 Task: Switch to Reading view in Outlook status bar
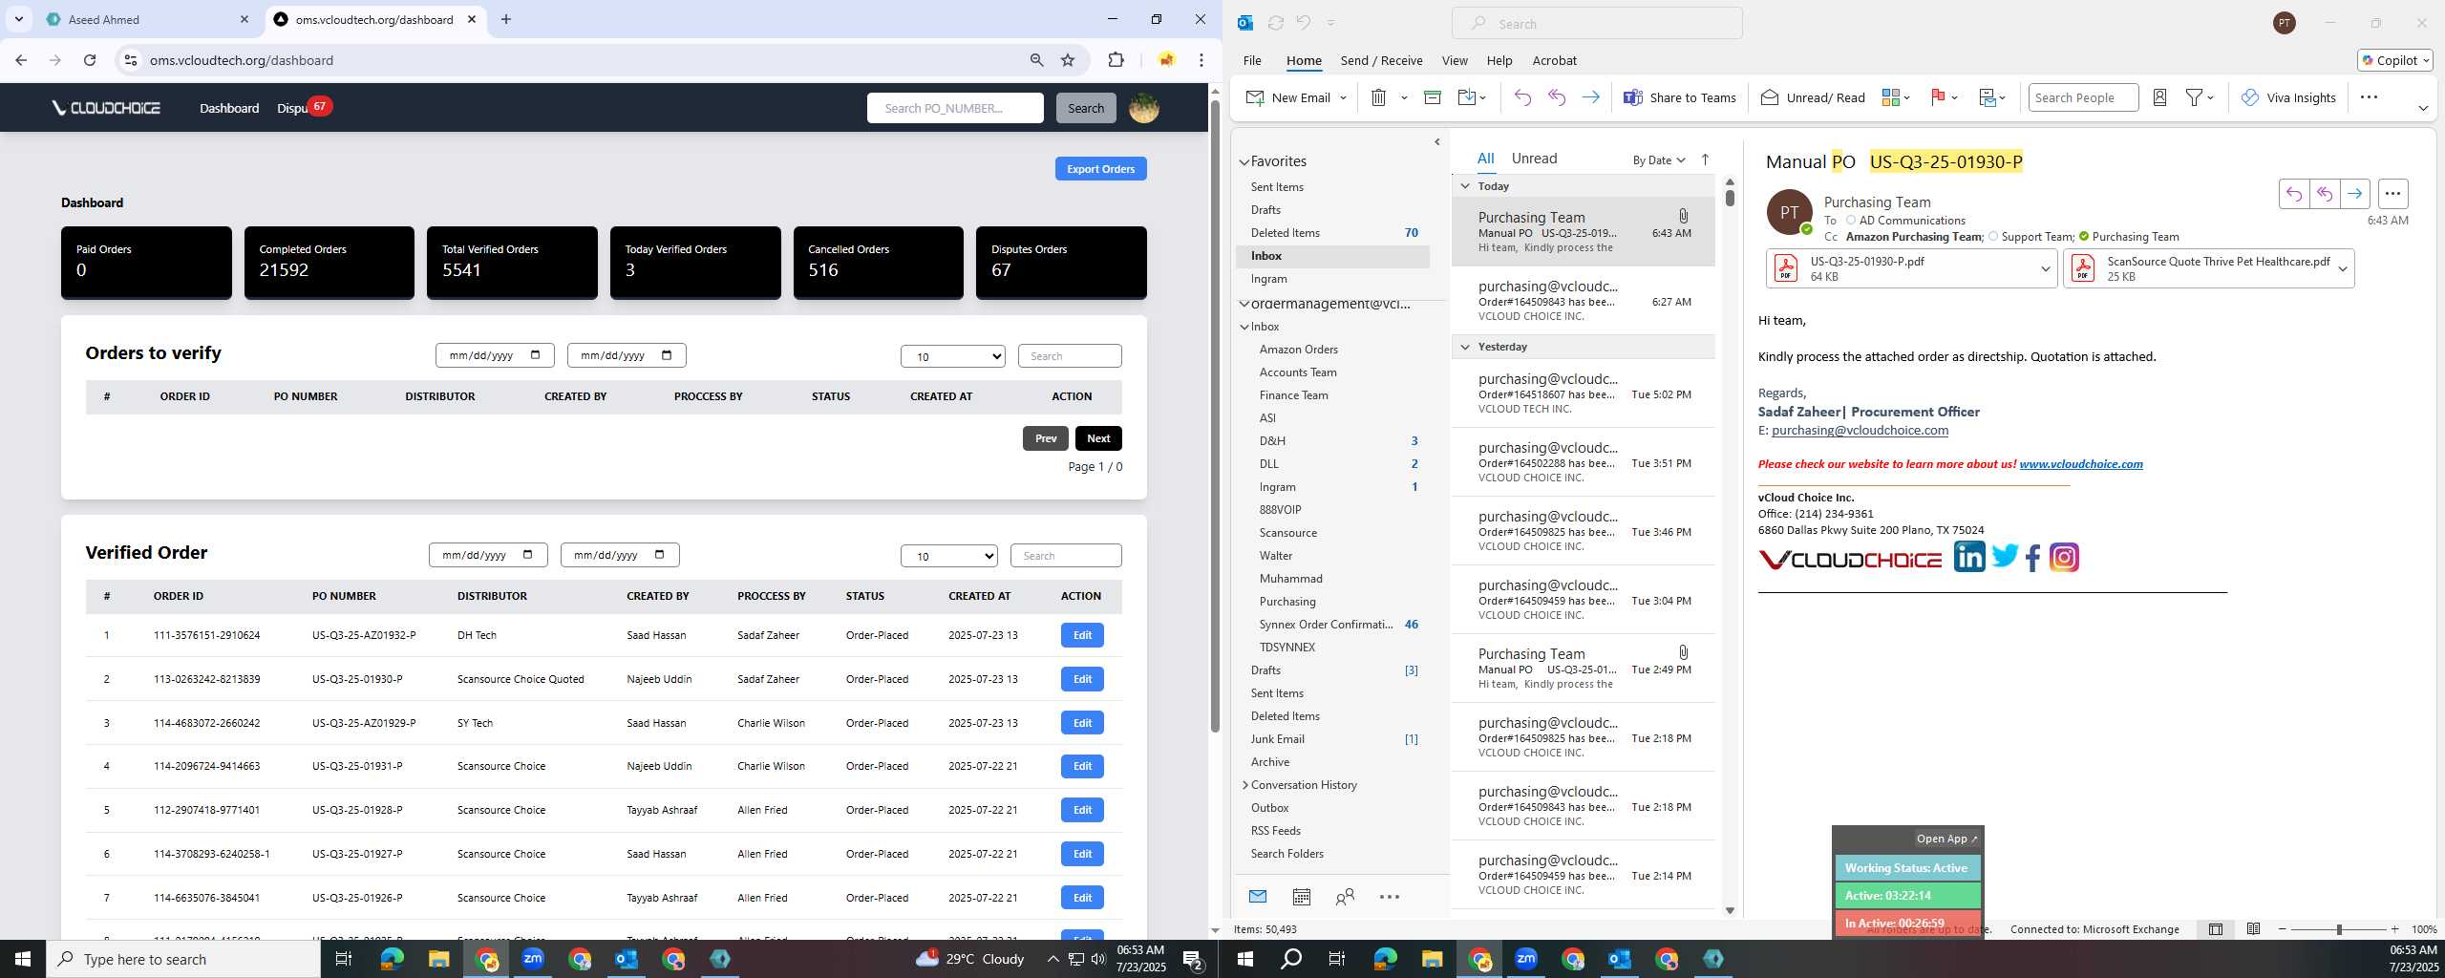click(x=2253, y=929)
